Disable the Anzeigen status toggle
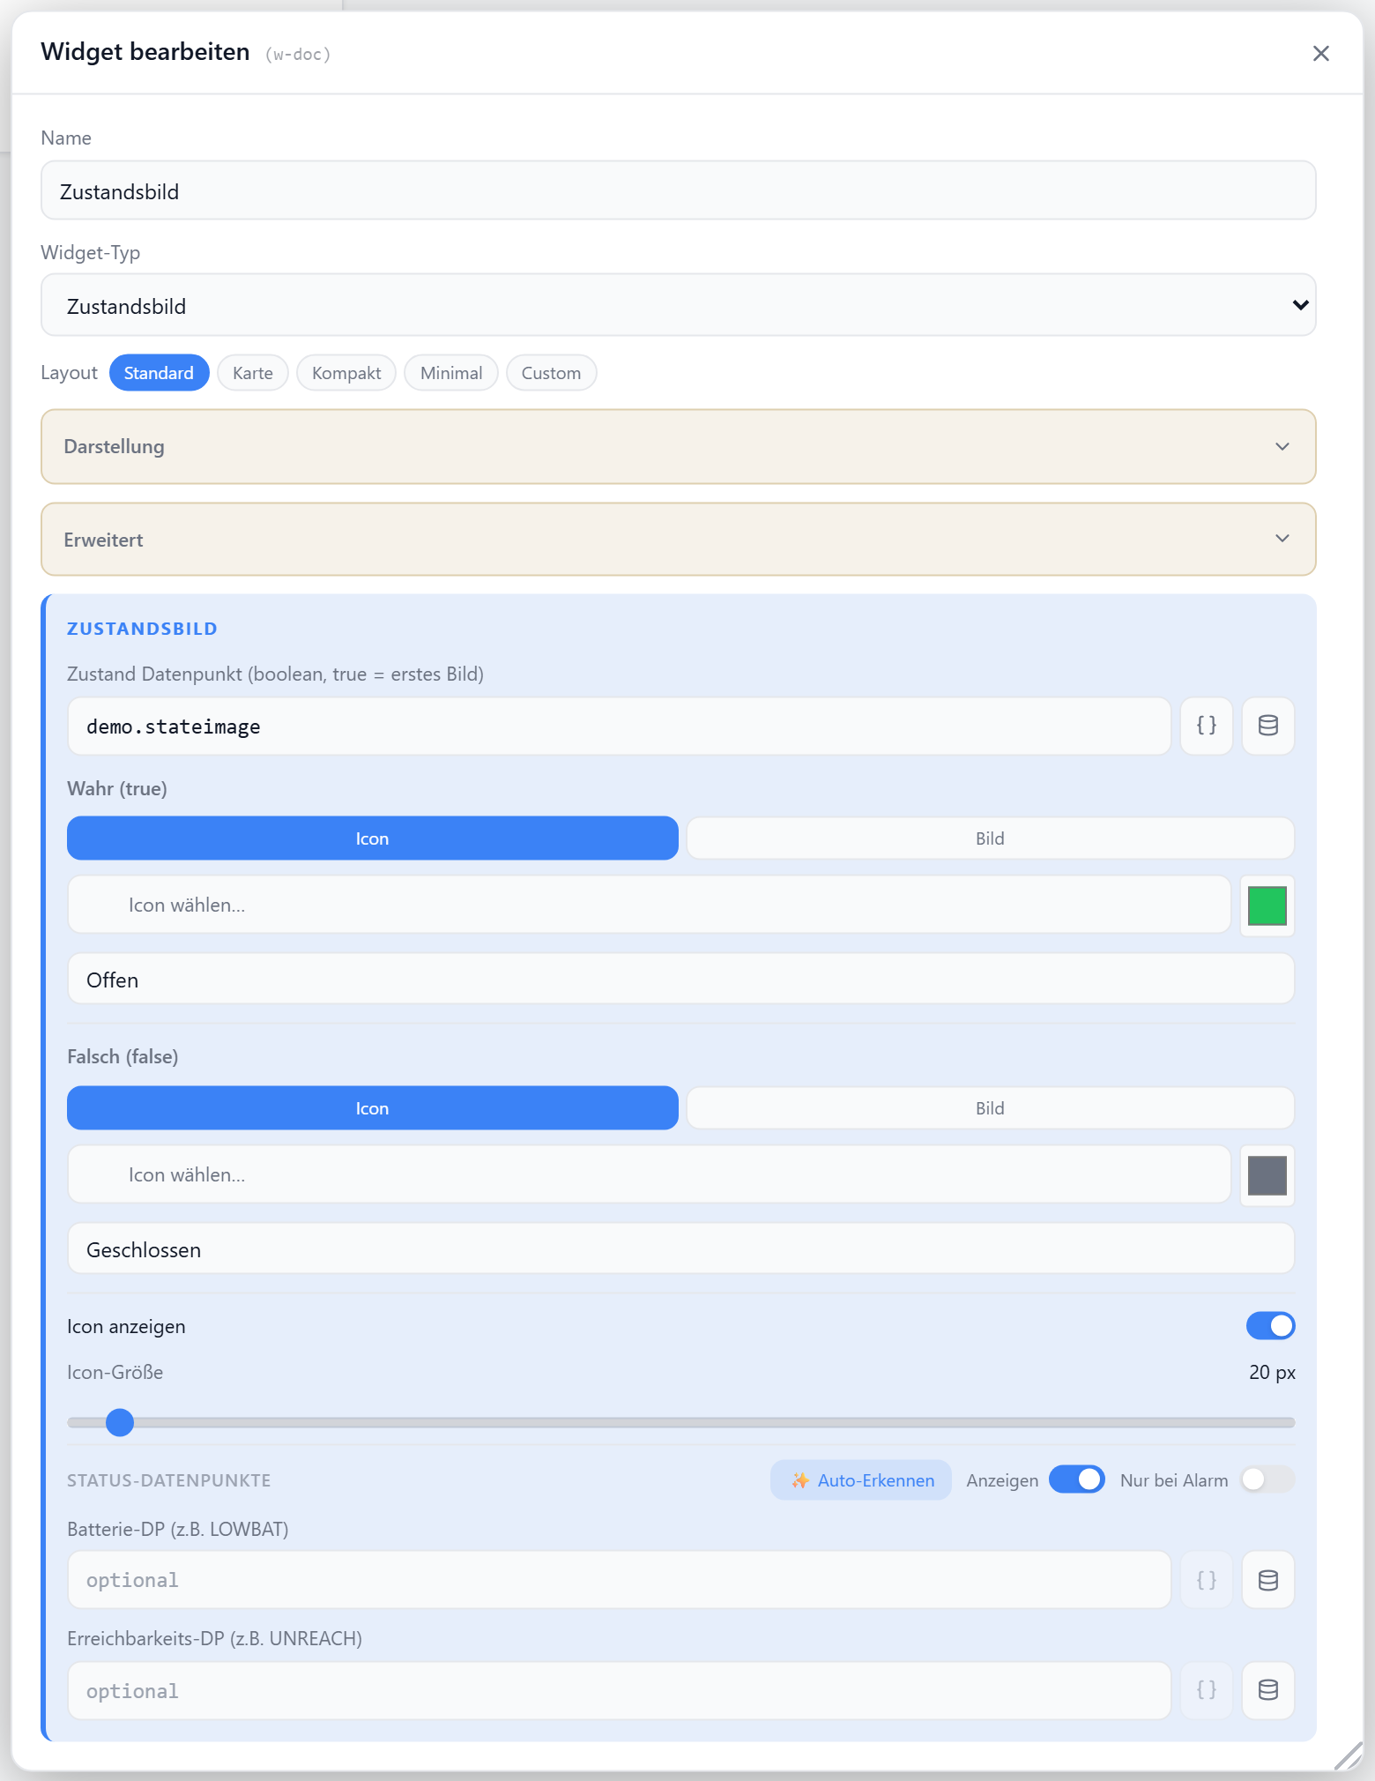The image size is (1375, 1781). coord(1076,1479)
